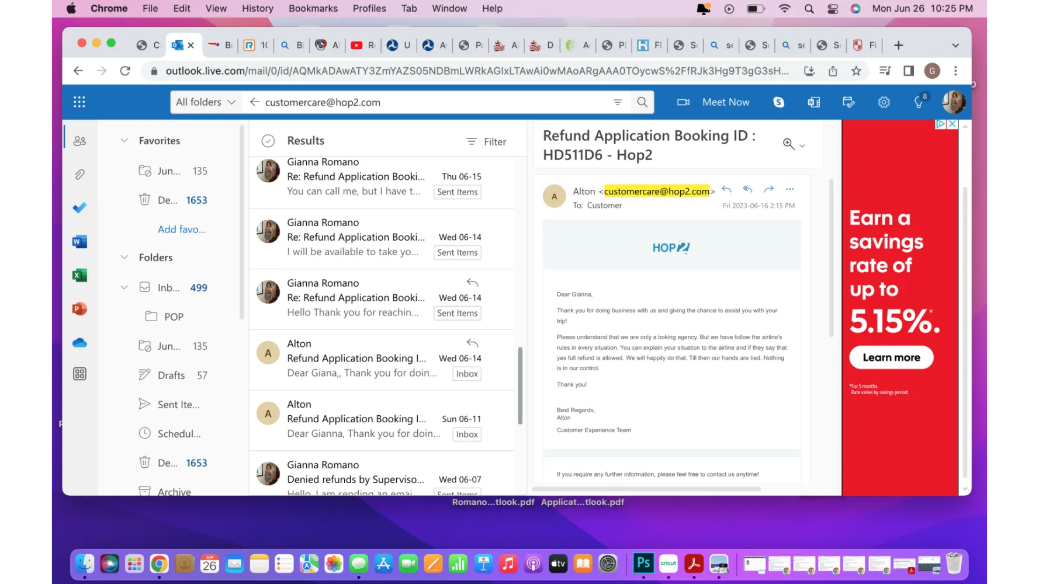Click sender address customercare@hop2.com
The height and width of the screenshot is (584, 1039).
[x=657, y=191]
